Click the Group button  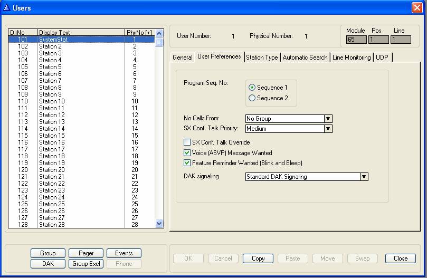click(x=48, y=253)
